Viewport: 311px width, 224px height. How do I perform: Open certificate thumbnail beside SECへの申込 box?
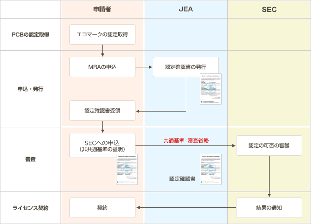(127, 169)
